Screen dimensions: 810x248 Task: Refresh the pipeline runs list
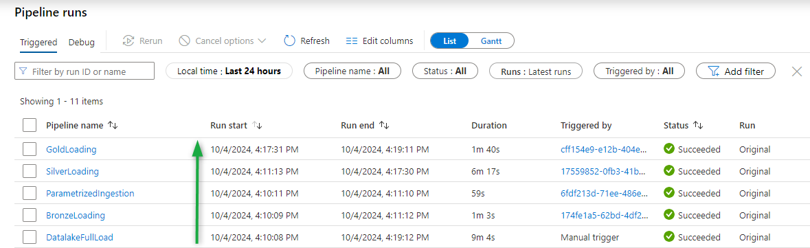pos(307,41)
